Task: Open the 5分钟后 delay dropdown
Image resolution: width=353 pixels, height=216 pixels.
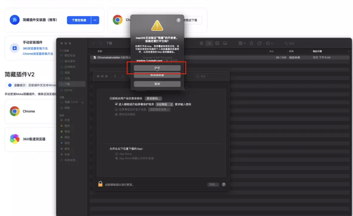Action: [164, 104]
